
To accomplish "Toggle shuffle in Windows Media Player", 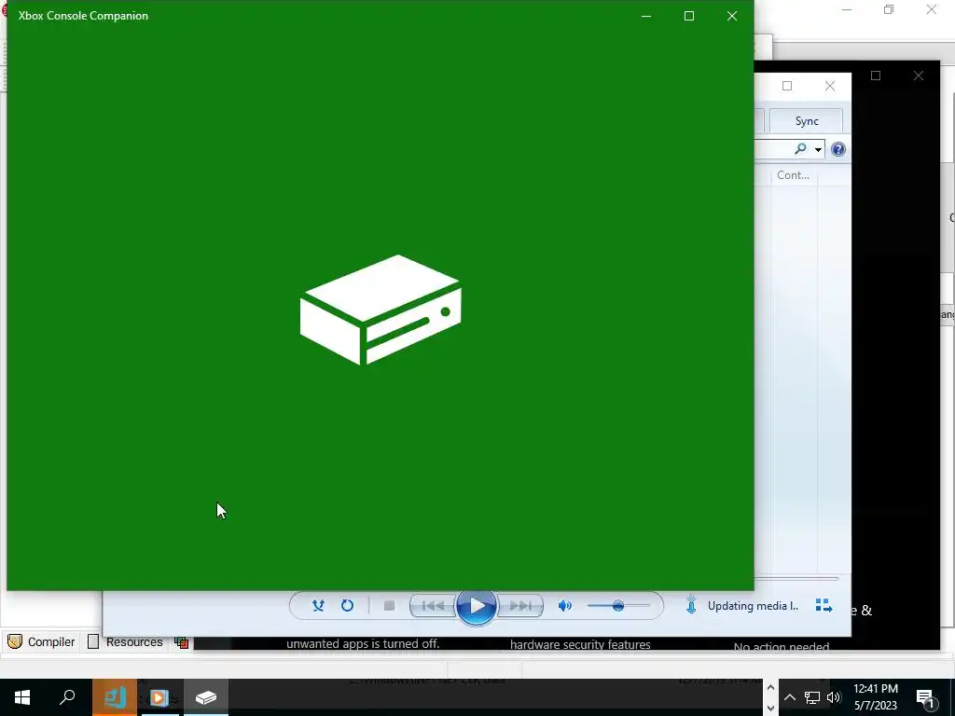I will tap(318, 606).
